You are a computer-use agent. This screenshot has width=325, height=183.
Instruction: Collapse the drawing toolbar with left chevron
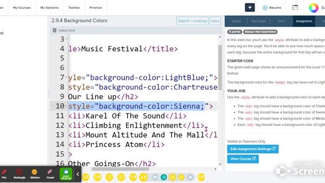pyautogui.click(x=78, y=174)
